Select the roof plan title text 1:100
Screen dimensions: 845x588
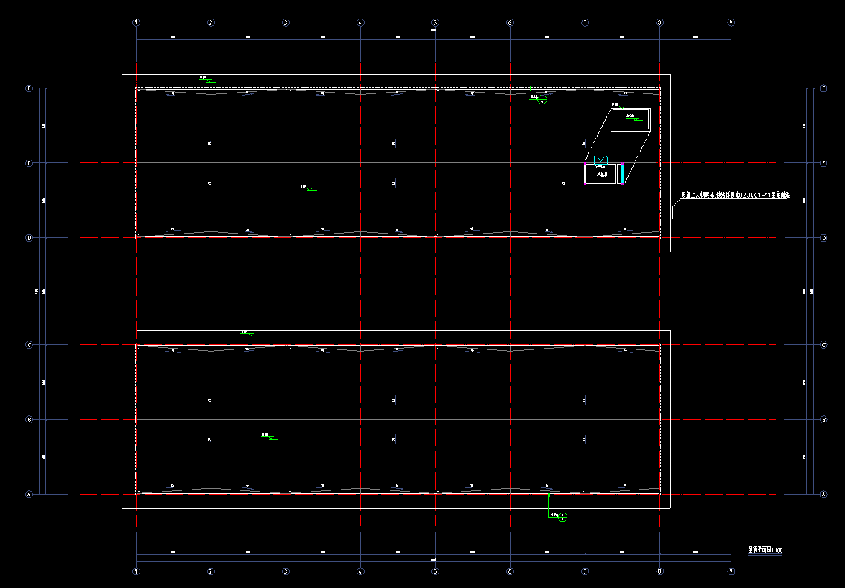(x=765, y=550)
